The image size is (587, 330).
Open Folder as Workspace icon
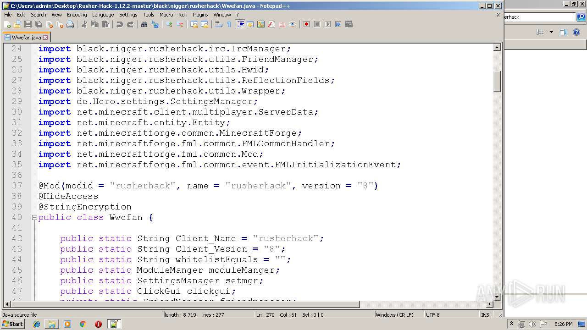pyautogui.click(x=282, y=24)
